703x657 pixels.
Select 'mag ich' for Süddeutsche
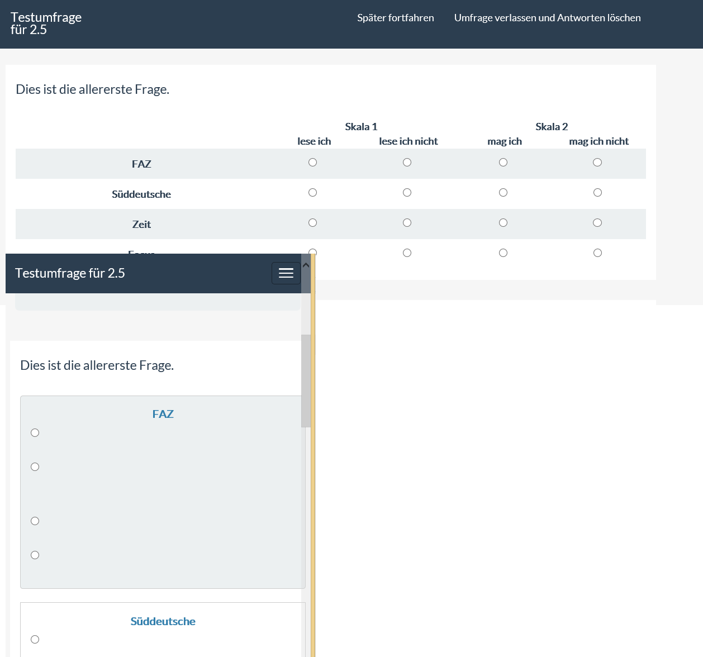pyautogui.click(x=503, y=193)
